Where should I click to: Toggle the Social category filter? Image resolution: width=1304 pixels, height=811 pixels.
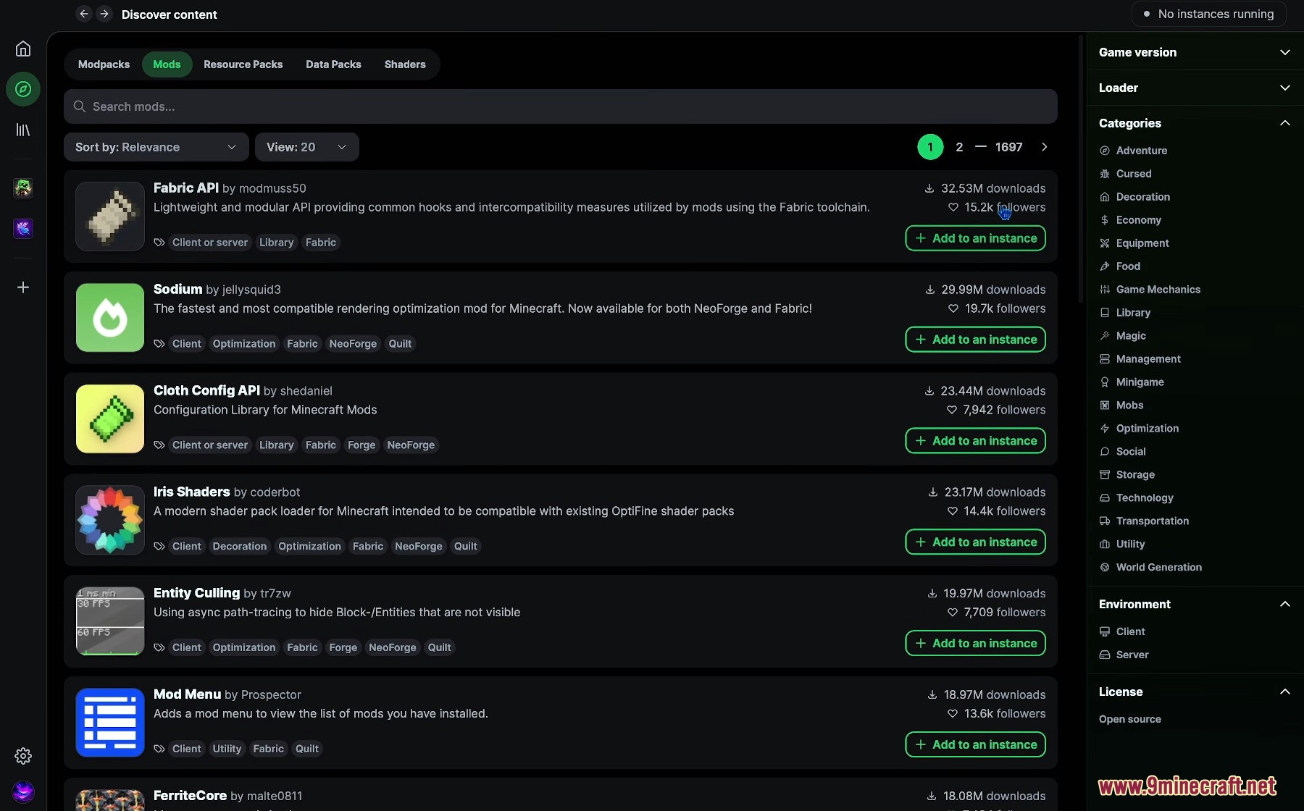1123,452
